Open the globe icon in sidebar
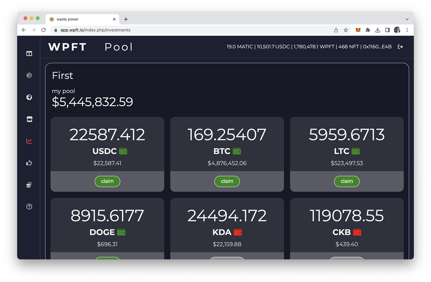Screen dimensions: 431x282 coord(29,97)
